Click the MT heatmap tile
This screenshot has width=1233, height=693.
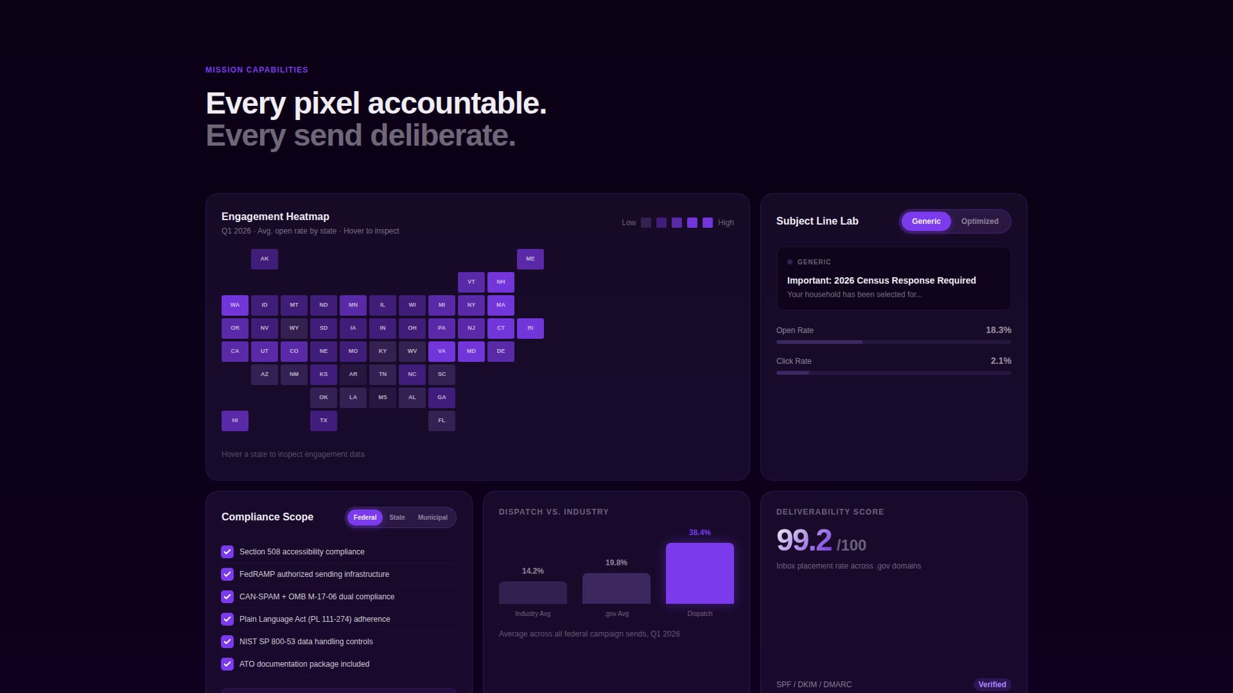(x=294, y=305)
